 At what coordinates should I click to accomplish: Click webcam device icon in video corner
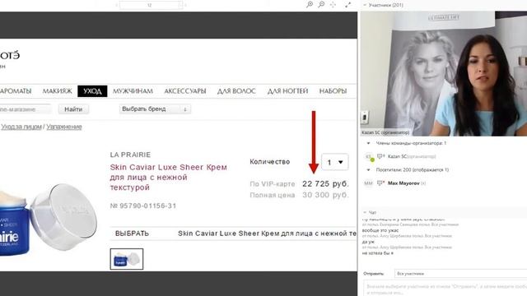coord(365,117)
